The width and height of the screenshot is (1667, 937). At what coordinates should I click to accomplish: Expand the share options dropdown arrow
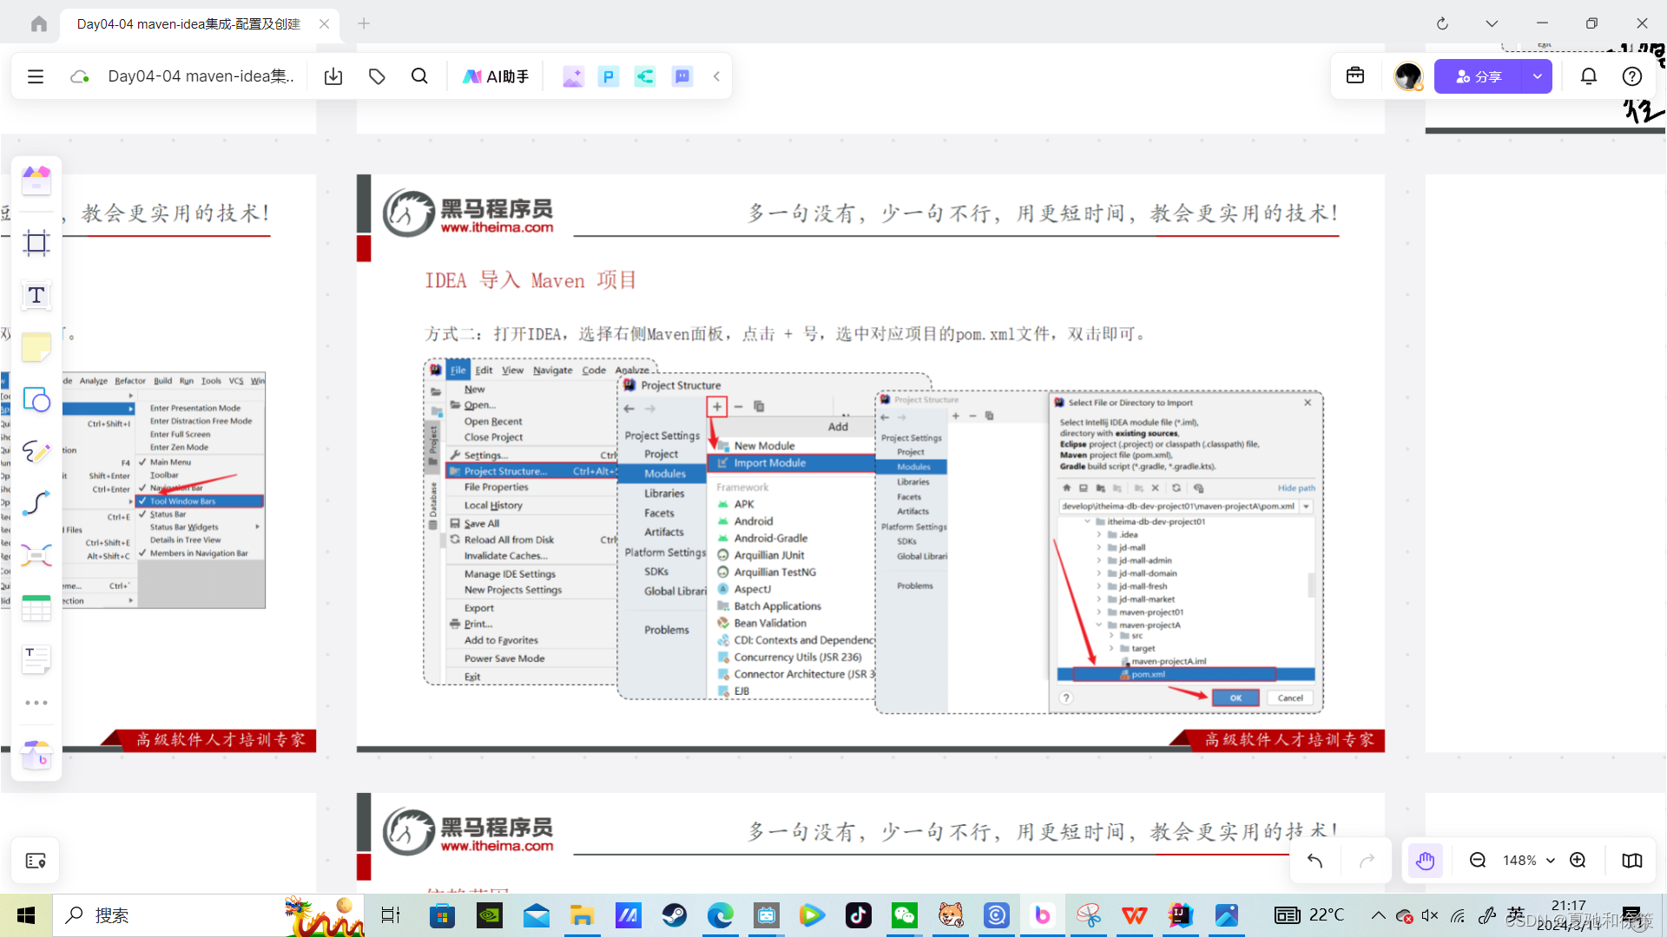coord(1538,76)
